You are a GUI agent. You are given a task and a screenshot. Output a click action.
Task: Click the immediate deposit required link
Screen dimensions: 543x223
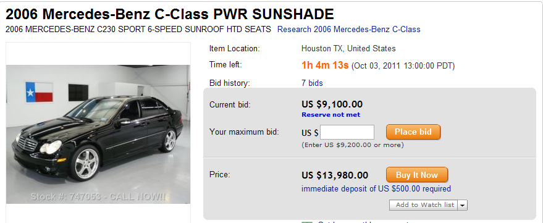pyautogui.click(x=376, y=189)
